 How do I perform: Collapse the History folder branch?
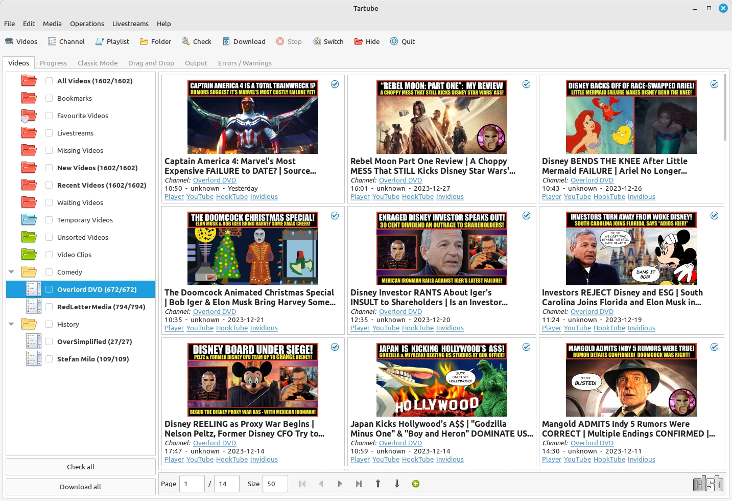tap(11, 324)
